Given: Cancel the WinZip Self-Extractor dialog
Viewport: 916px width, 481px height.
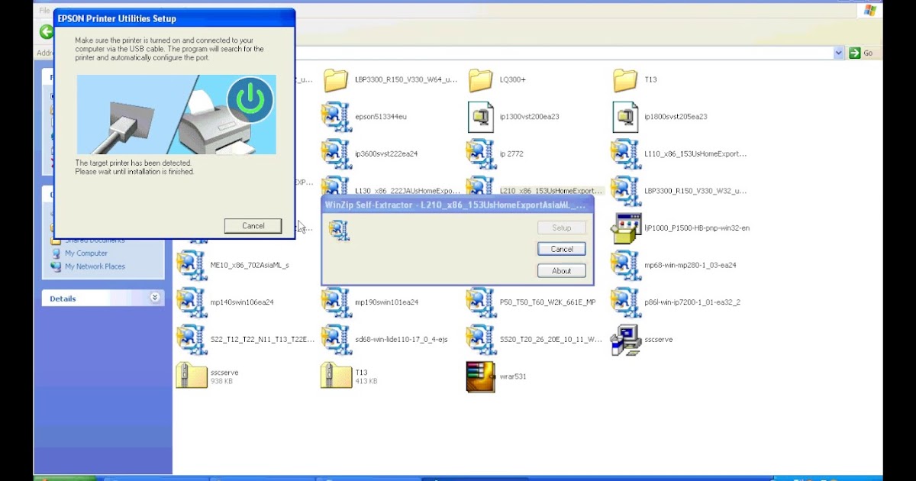Looking at the screenshot, I should (x=562, y=249).
